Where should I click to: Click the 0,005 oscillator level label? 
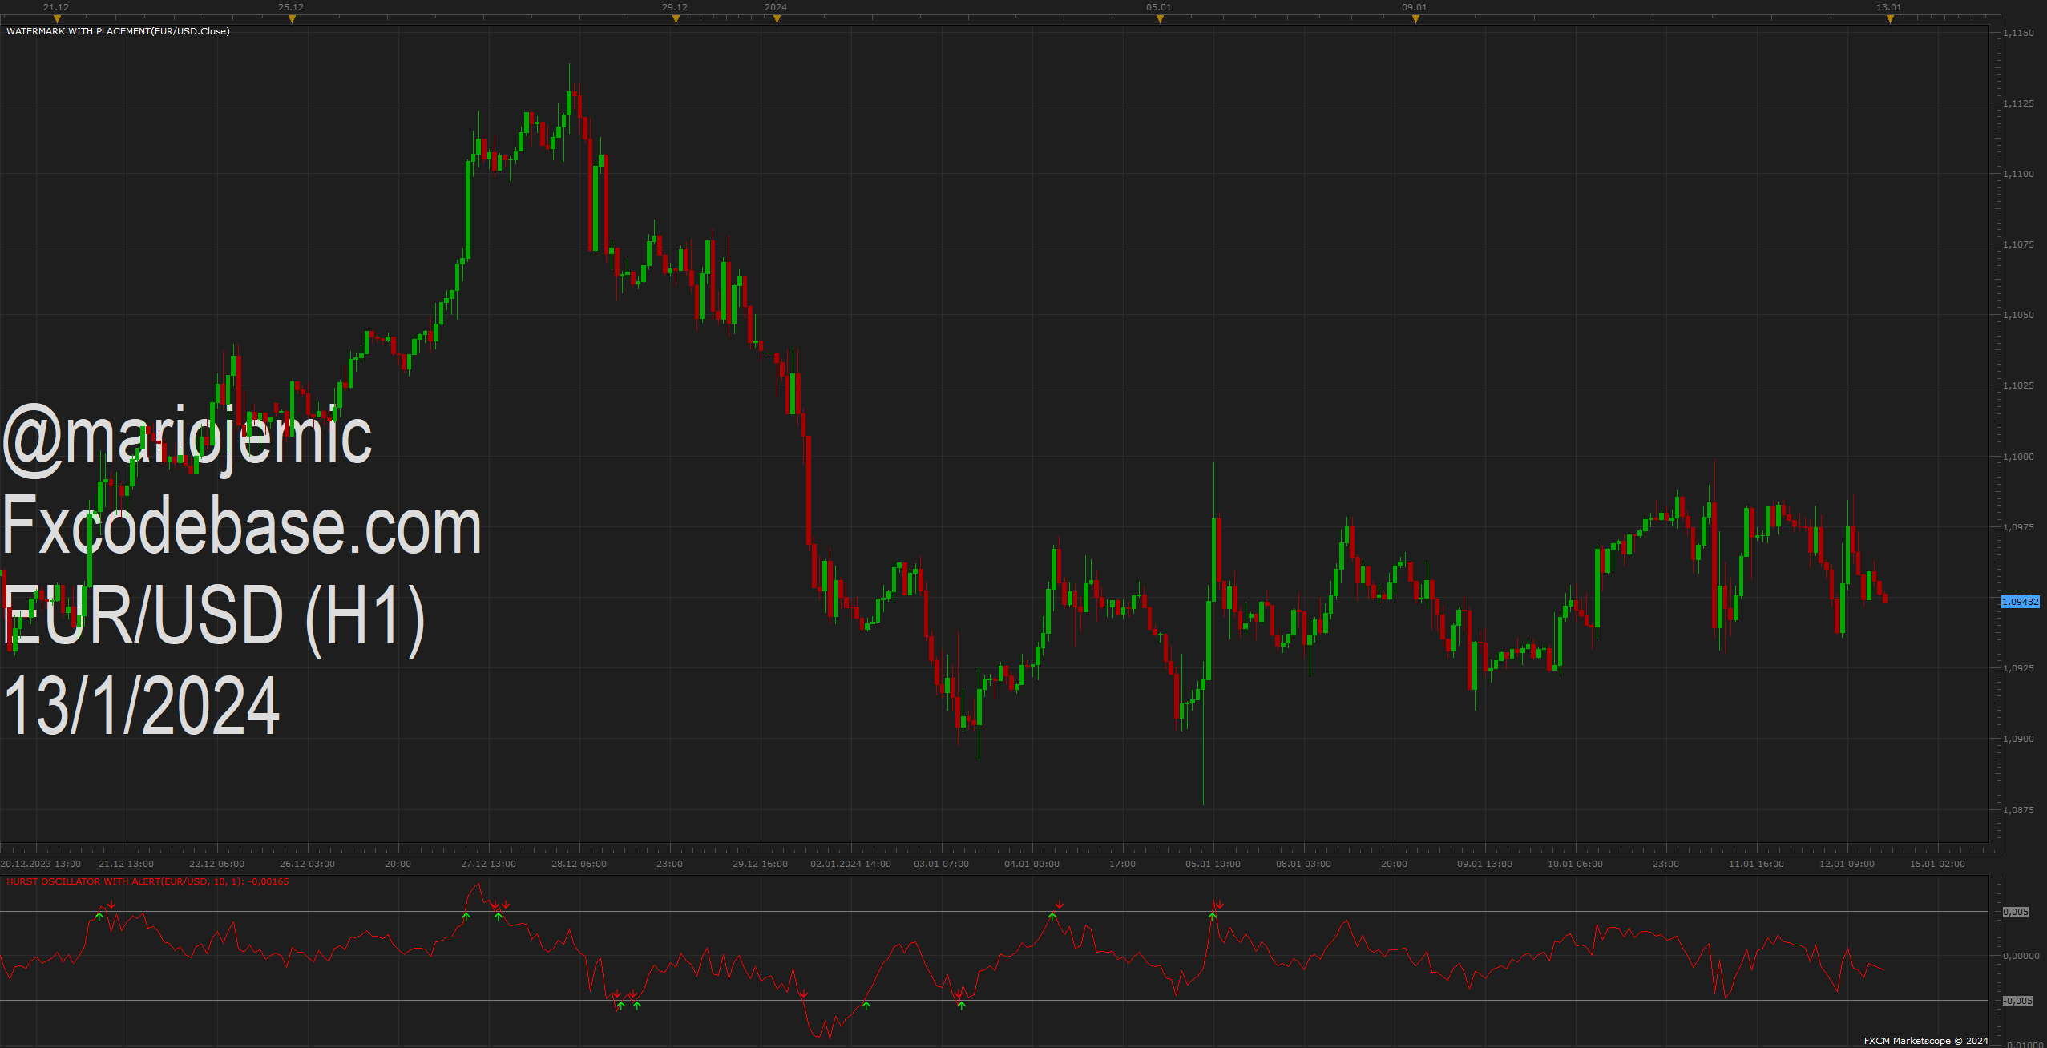tap(2016, 912)
